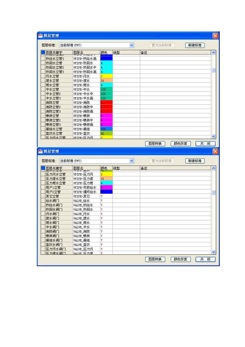Click 图层关键字 column header in upper dialog
The height and width of the screenshot is (347, 245).
tap(59, 52)
